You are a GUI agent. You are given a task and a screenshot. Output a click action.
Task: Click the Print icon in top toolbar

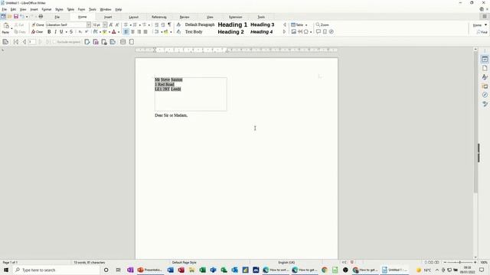click(41, 16)
